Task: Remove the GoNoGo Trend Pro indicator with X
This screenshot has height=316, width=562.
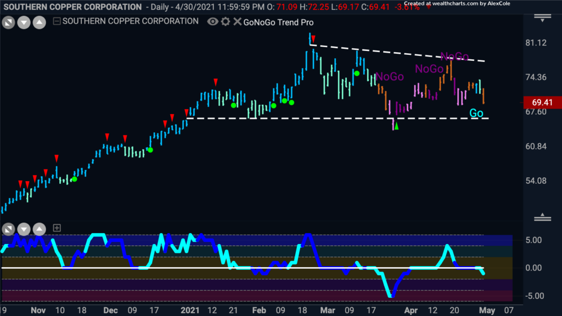Action: click(x=237, y=22)
